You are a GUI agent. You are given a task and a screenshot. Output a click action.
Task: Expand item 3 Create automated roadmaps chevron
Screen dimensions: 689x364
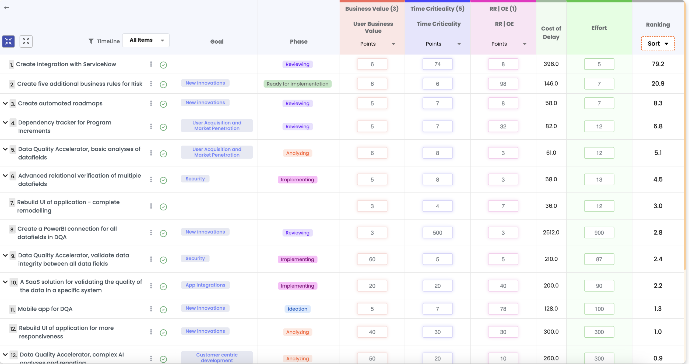coord(5,103)
